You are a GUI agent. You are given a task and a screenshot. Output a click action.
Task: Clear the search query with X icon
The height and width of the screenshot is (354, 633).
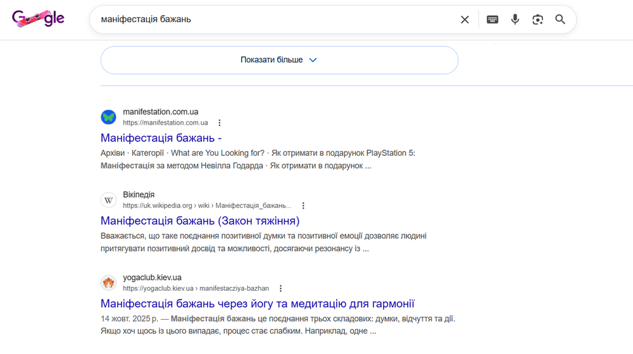click(x=465, y=20)
